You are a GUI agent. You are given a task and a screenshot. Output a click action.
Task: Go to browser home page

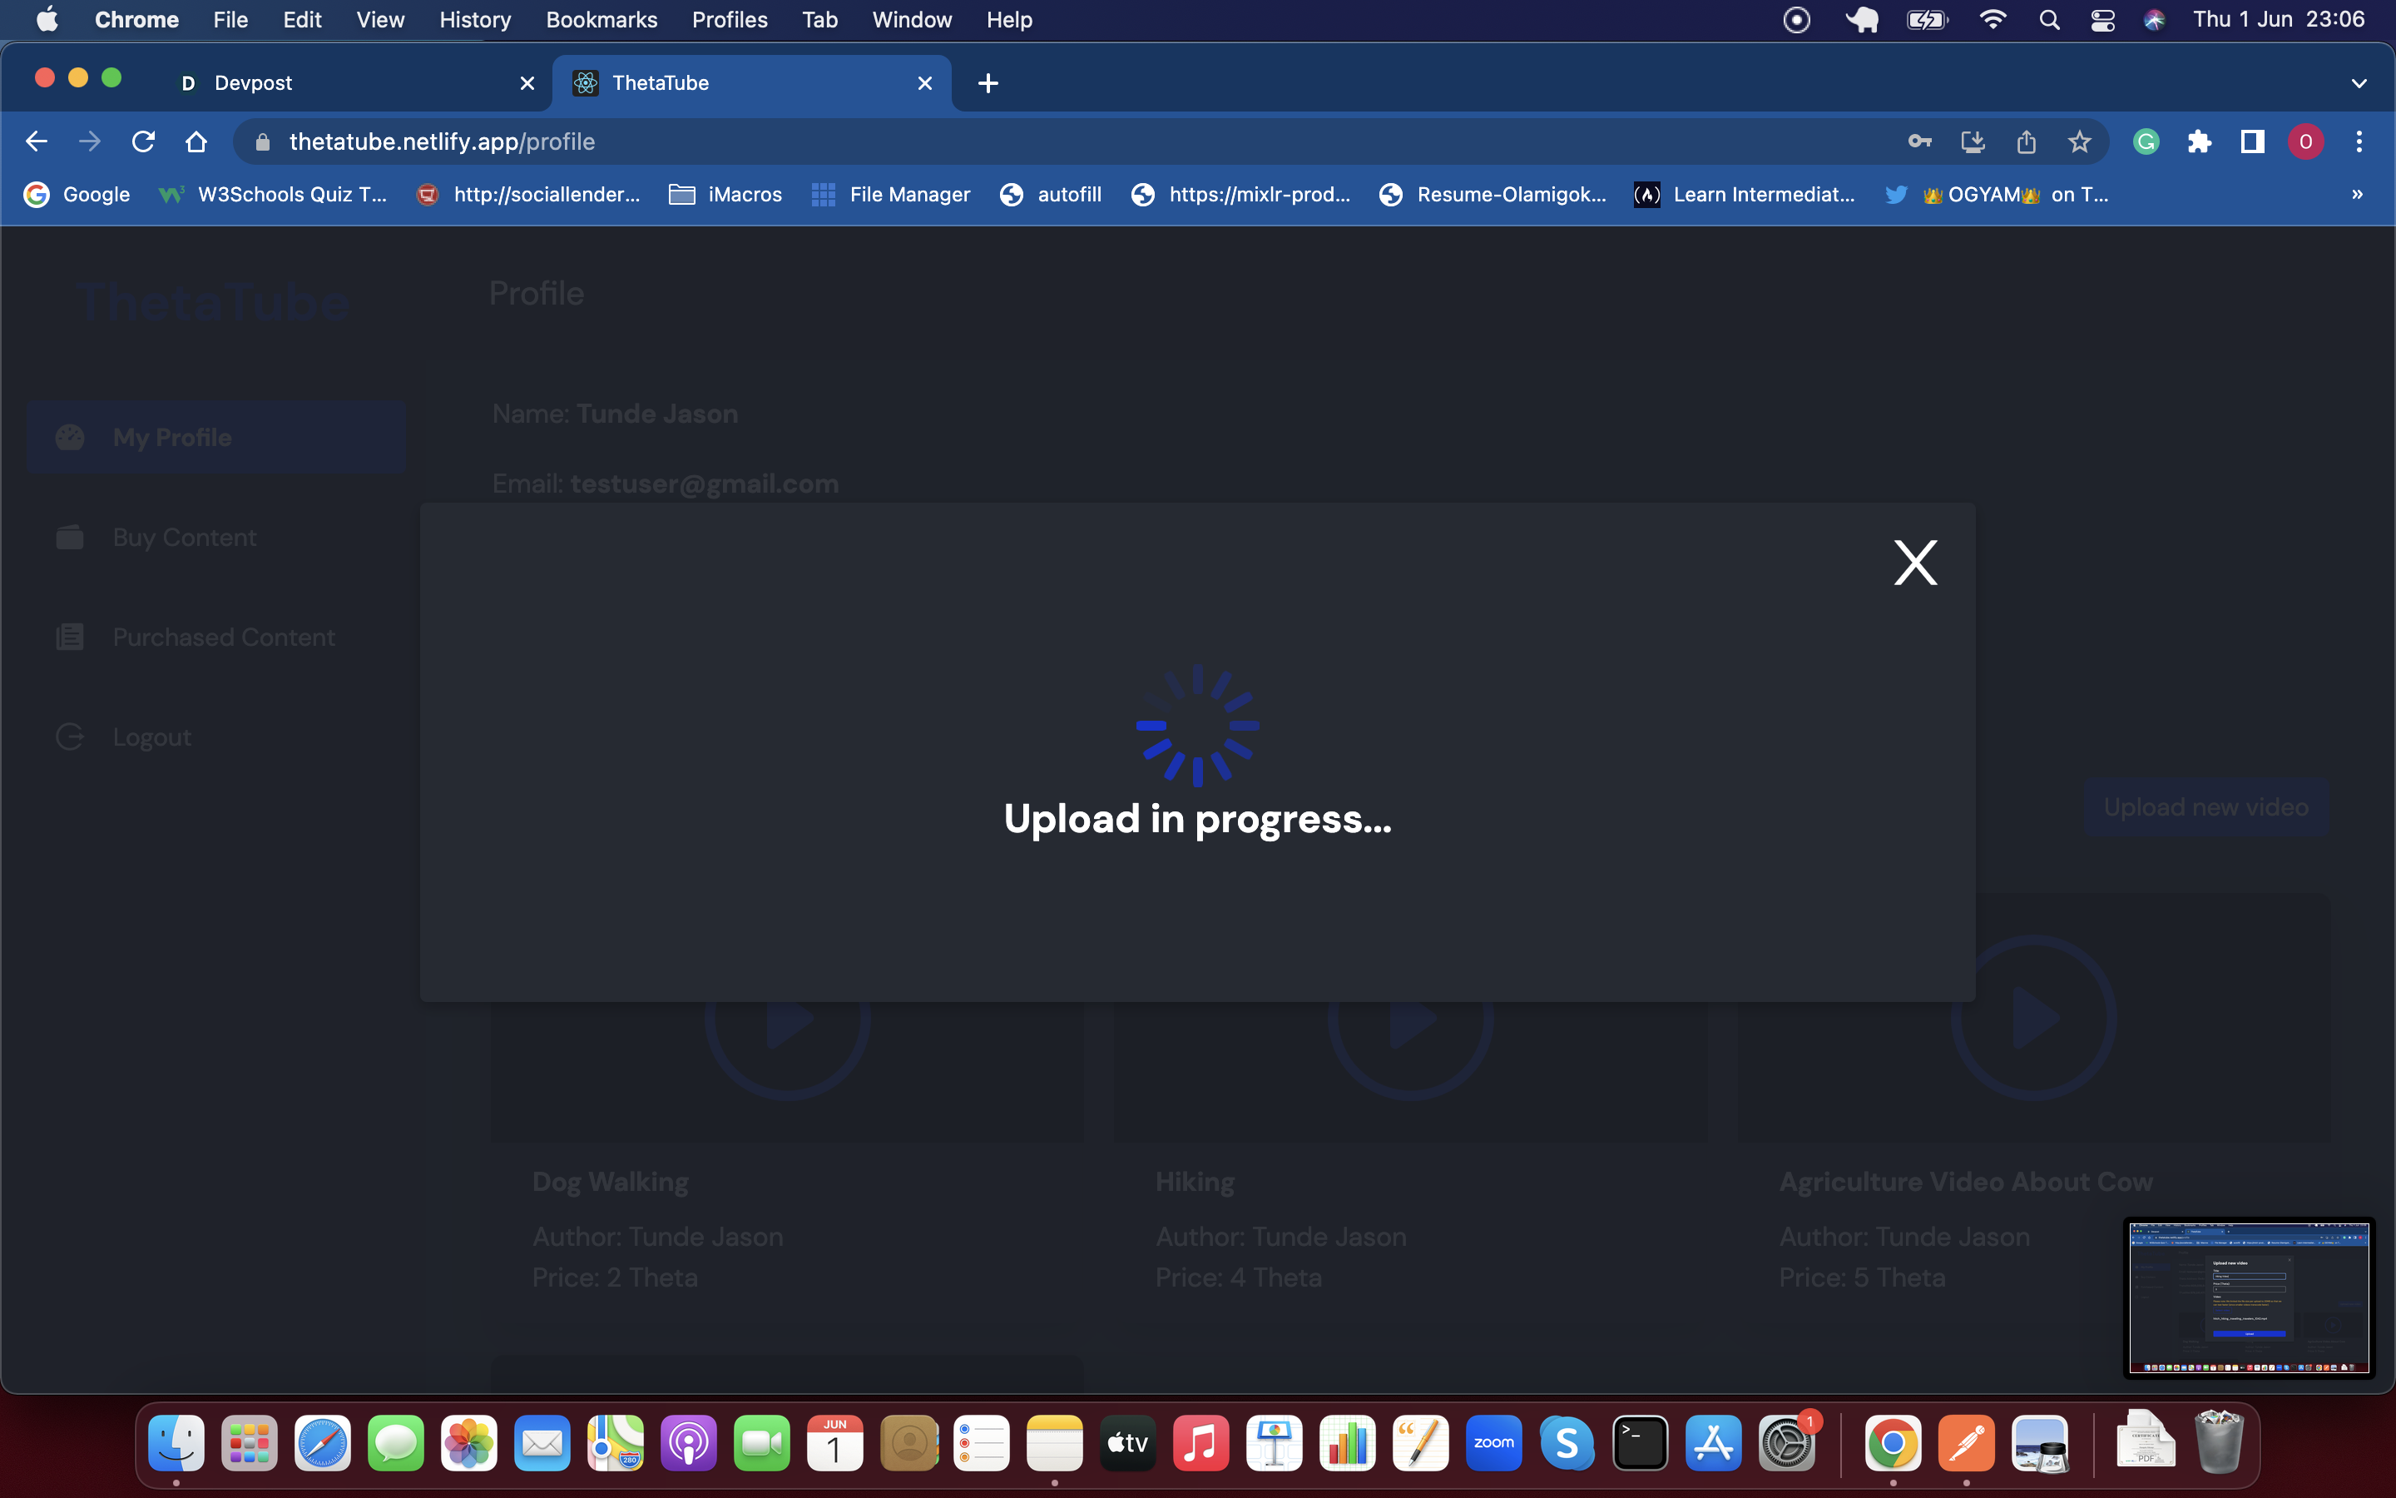pos(196,141)
